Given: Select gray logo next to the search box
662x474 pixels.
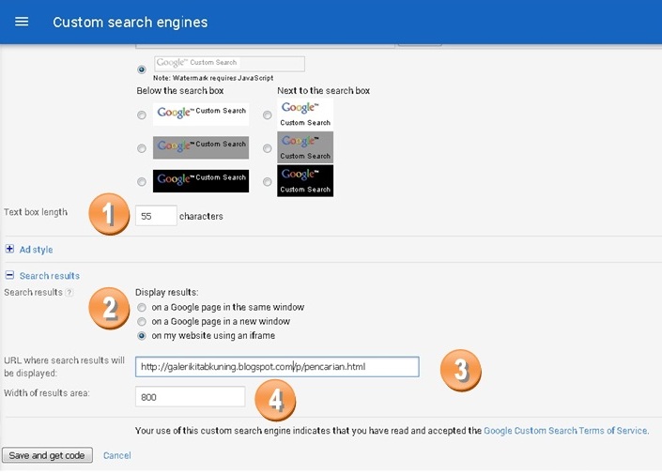Looking at the screenshot, I should pos(268,148).
